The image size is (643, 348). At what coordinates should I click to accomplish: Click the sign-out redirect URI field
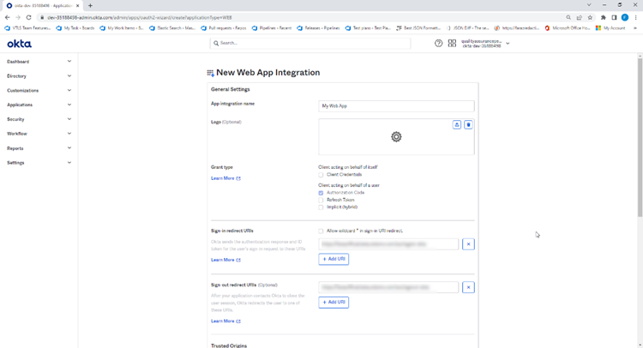tap(388, 287)
